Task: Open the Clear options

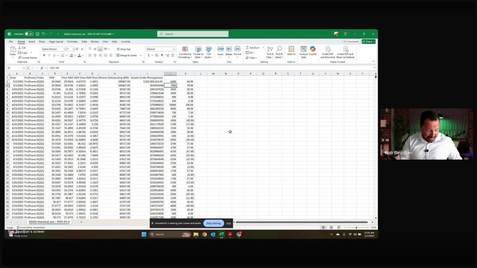Action: [x=251, y=58]
